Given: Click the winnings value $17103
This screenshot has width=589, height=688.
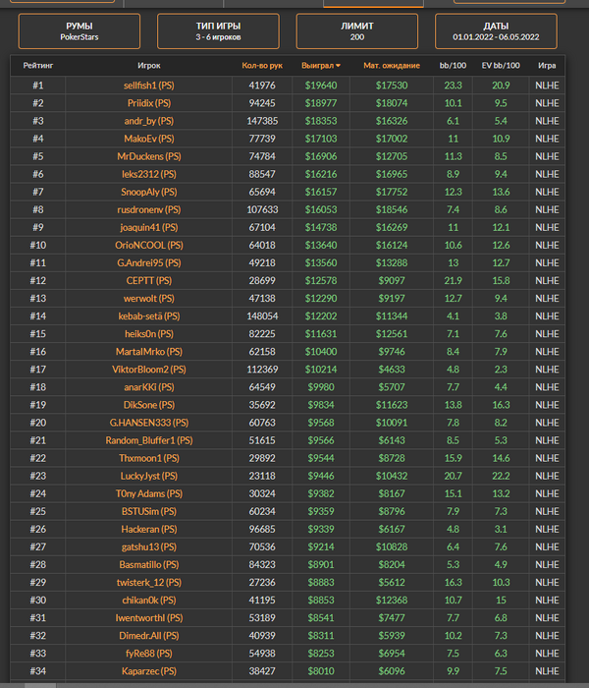Looking at the screenshot, I should click(x=321, y=139).
